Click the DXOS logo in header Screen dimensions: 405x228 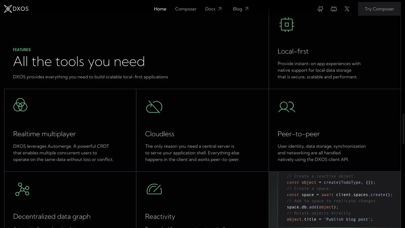click(x=16, y=9)
